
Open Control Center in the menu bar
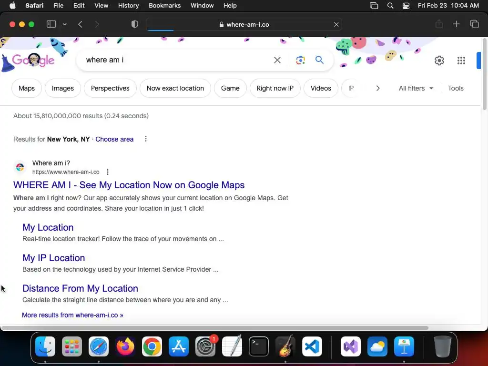point(406,6)
